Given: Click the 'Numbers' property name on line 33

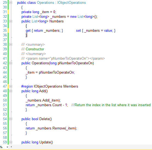Looking at the screenshot, I should pos(57,21).
